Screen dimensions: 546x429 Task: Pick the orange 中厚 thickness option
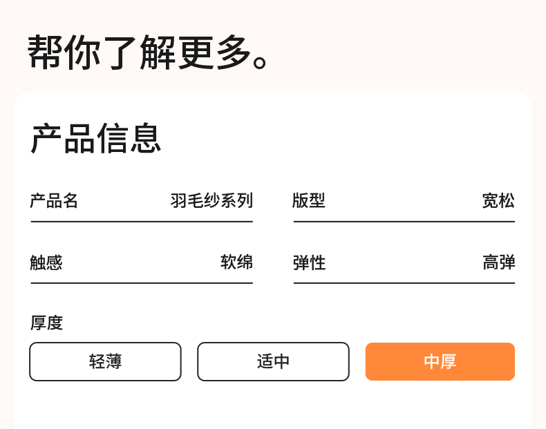tap(440, 361)
